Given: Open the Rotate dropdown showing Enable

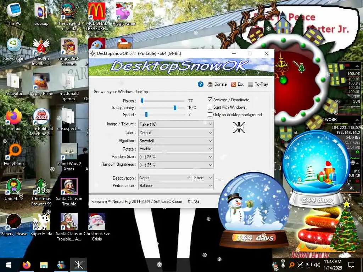Looking at the screenshot, I should 176,149.
